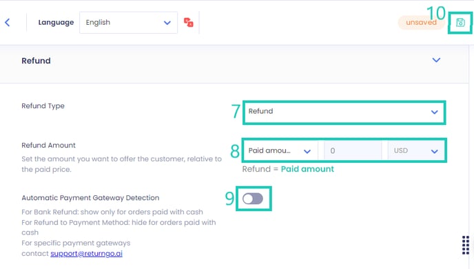The image size is (474, 269).
Task: Open the Refund Type dropdown
Action: 344,112
